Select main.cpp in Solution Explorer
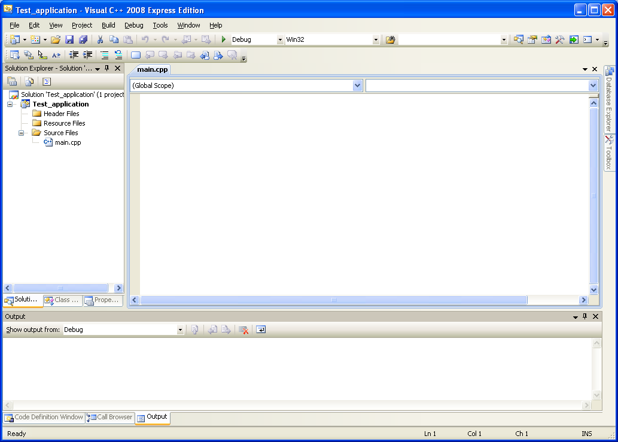This screenshot has height=442, width=618. click(68, 142)
